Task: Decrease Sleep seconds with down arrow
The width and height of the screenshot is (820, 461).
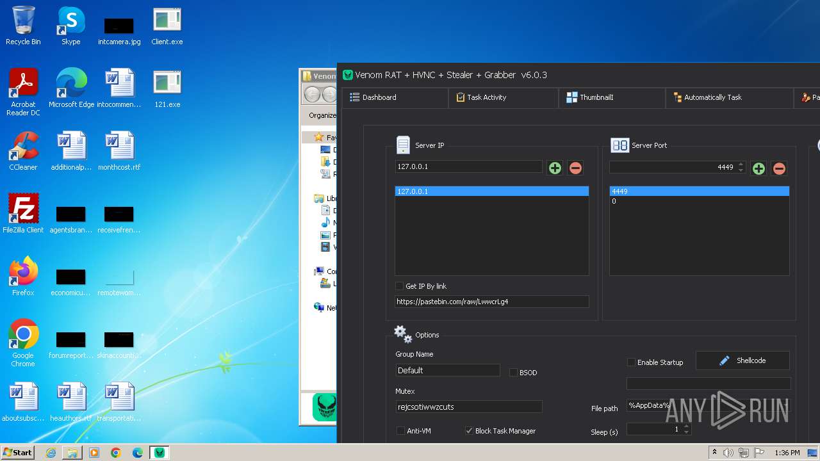Action: pyautogui.click(x=686, y=432)
